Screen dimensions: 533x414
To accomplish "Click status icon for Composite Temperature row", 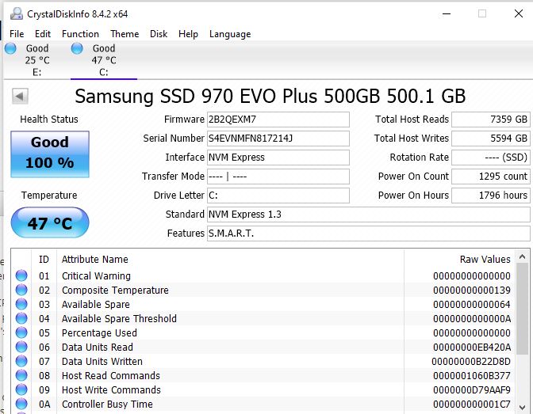I will click(21, 290).
